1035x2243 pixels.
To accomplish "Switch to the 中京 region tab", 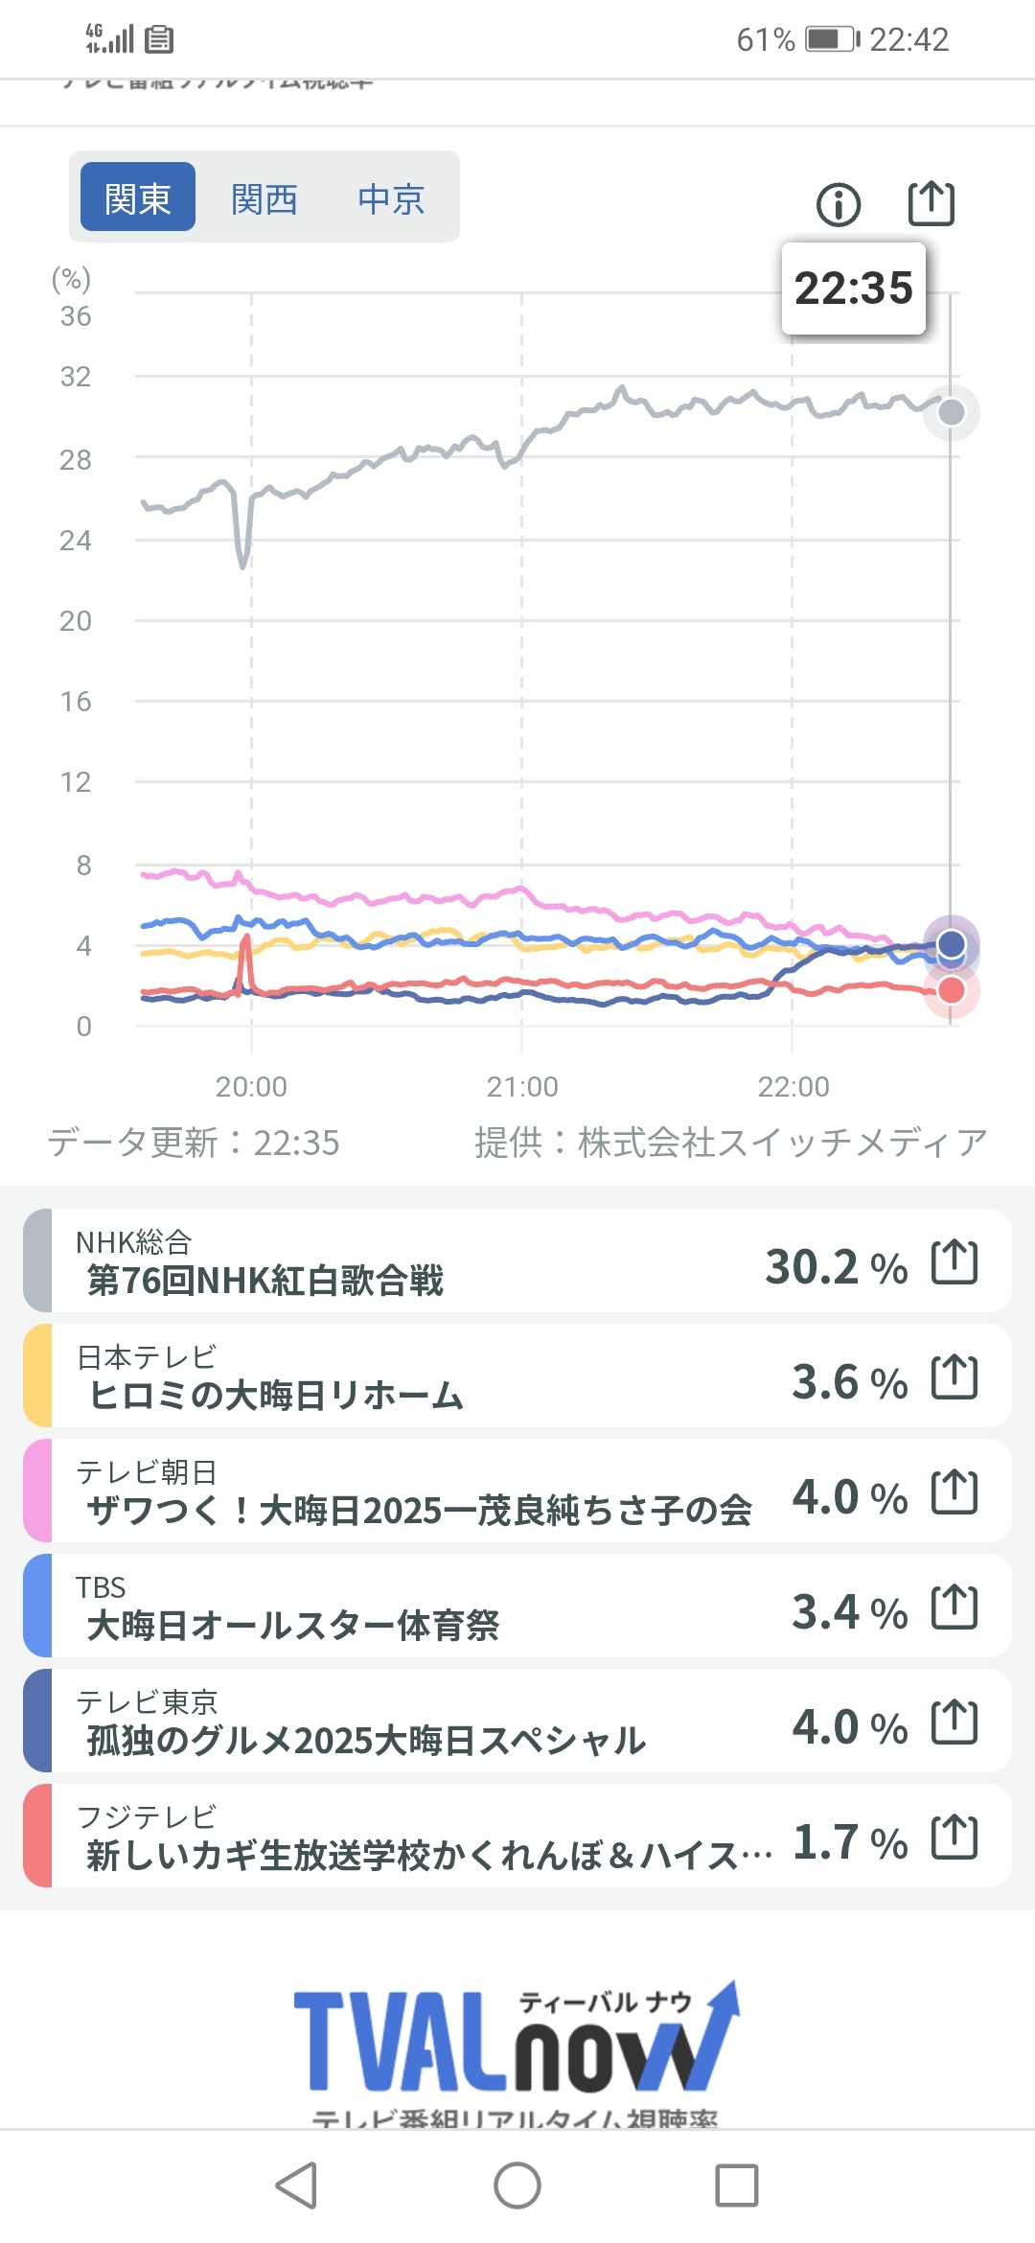I will (x=391, y=198).
